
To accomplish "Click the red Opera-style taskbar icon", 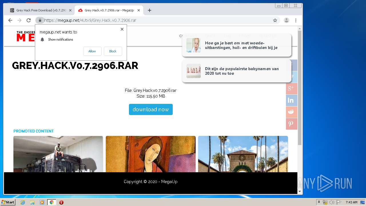I will point(61,202).
